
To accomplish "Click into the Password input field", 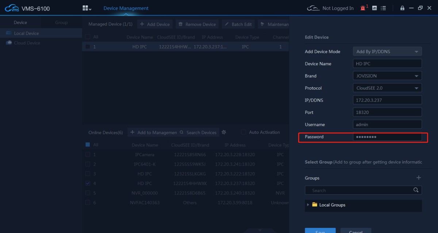I will click(387, 137).
